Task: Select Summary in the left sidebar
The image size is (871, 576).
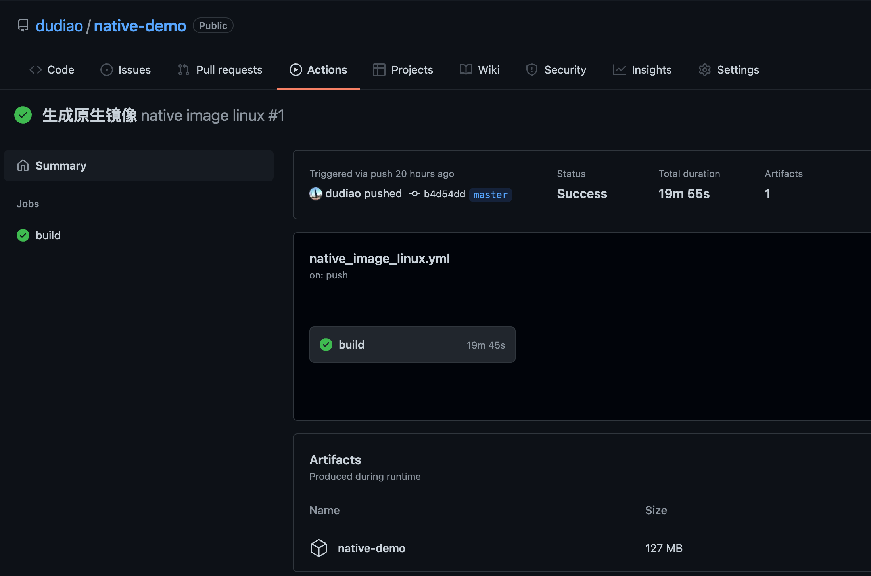Action: coord(61,166)
